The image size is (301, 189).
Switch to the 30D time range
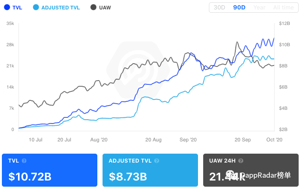(x=219, y=8)
